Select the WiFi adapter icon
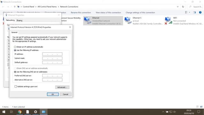 [169, 21]
